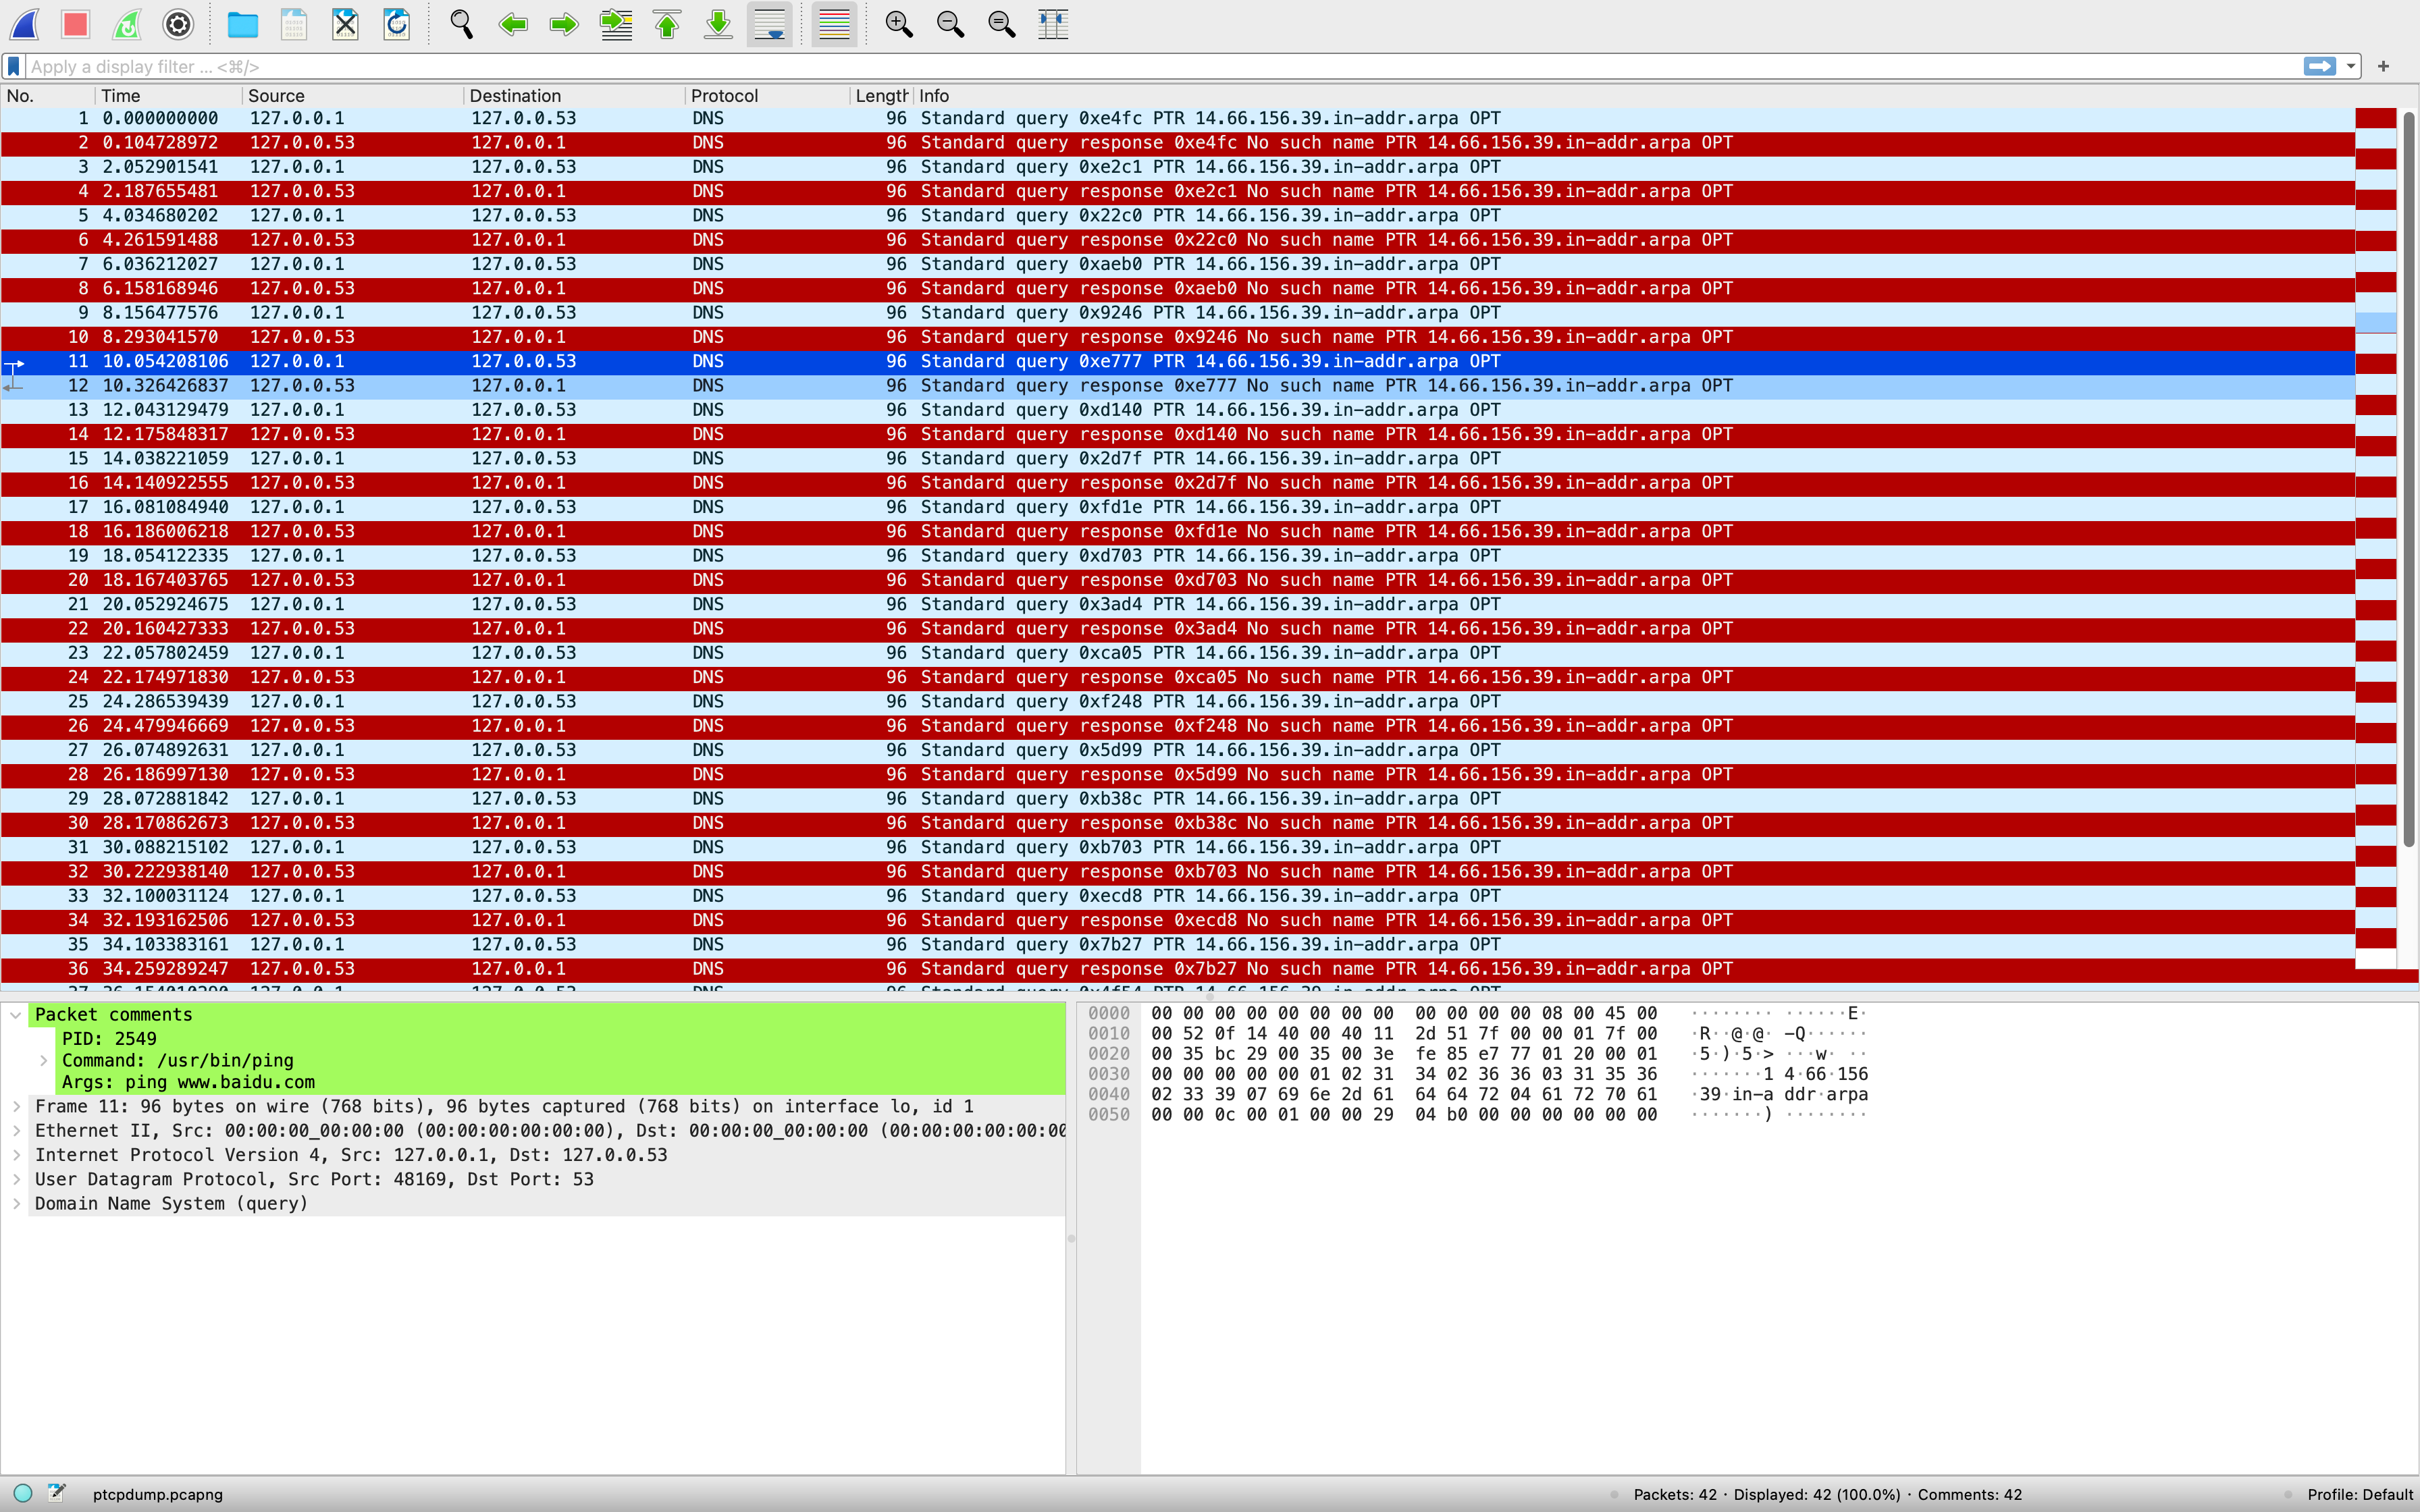Viewport: 2420px width, 1512px height.
Task: Click the capture file comment edit icon
Action: coord(57,1493)
